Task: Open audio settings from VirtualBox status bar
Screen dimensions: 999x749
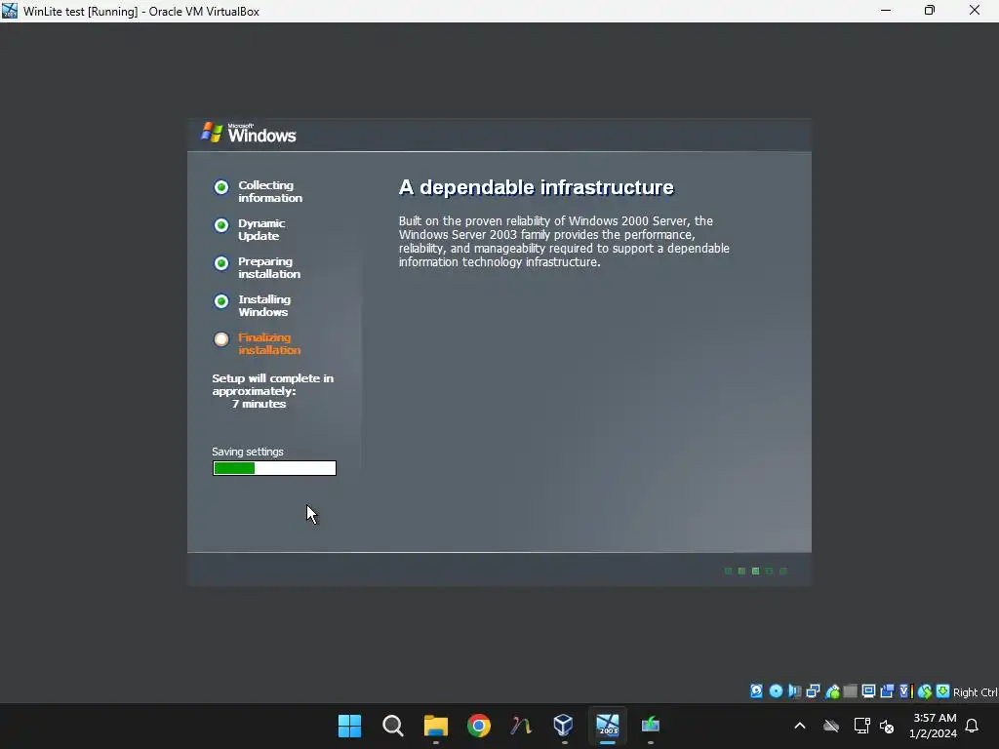Action: [794, 691]
